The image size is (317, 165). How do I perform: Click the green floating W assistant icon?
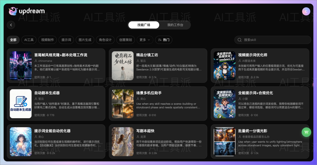[x=306, y=132]
